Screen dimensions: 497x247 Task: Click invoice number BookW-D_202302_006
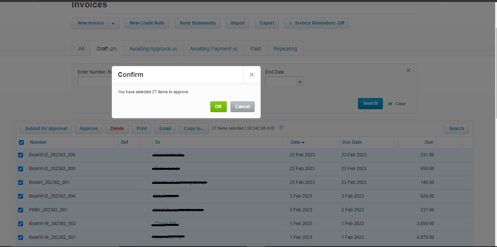tap(52, 155)
